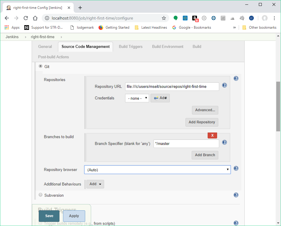Click the Advanced... button
281x226 pixels.
point(205,110)
